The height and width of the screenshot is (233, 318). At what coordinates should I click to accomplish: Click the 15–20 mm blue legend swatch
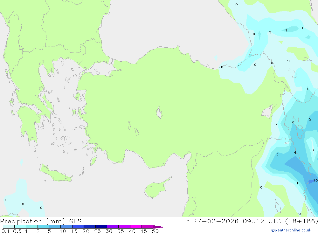pyautogui.click(x=78, y=227)
